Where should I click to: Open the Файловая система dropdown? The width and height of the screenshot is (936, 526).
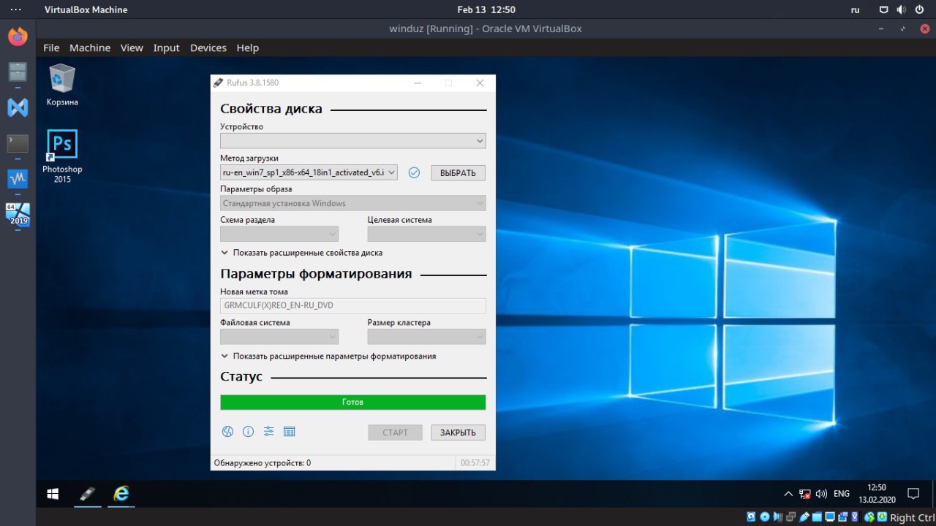(279, 337)
